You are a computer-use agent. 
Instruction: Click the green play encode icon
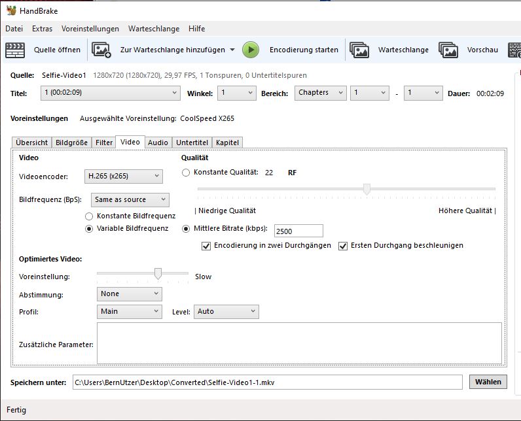pos(251,50)
